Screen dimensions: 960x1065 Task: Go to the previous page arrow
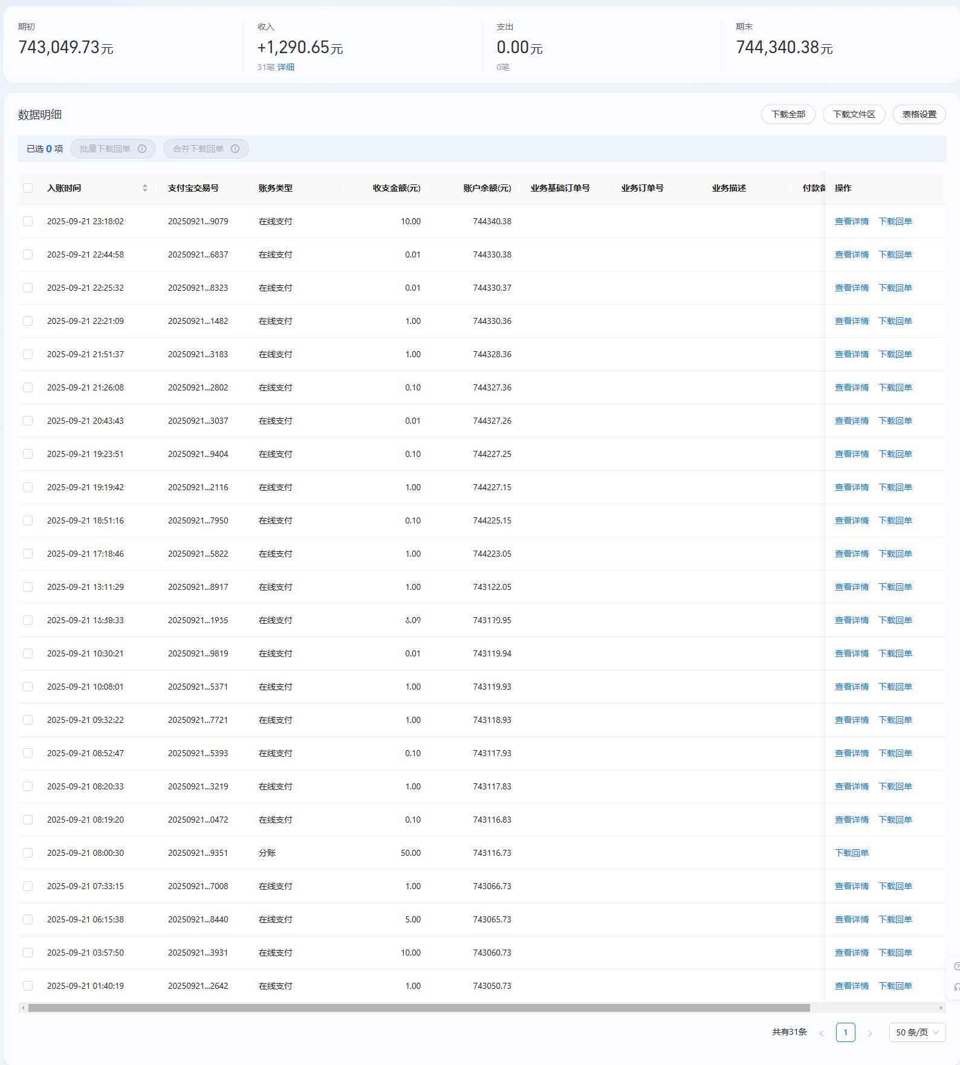click(x=821, y=1033)
